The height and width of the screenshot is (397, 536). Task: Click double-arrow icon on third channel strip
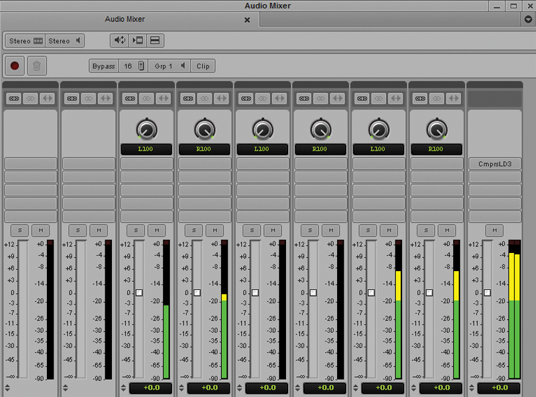click(x=163, y=98)
